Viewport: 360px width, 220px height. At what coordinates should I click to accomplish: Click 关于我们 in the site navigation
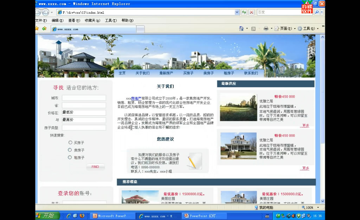pyautogui.click(x=142, y=73)
